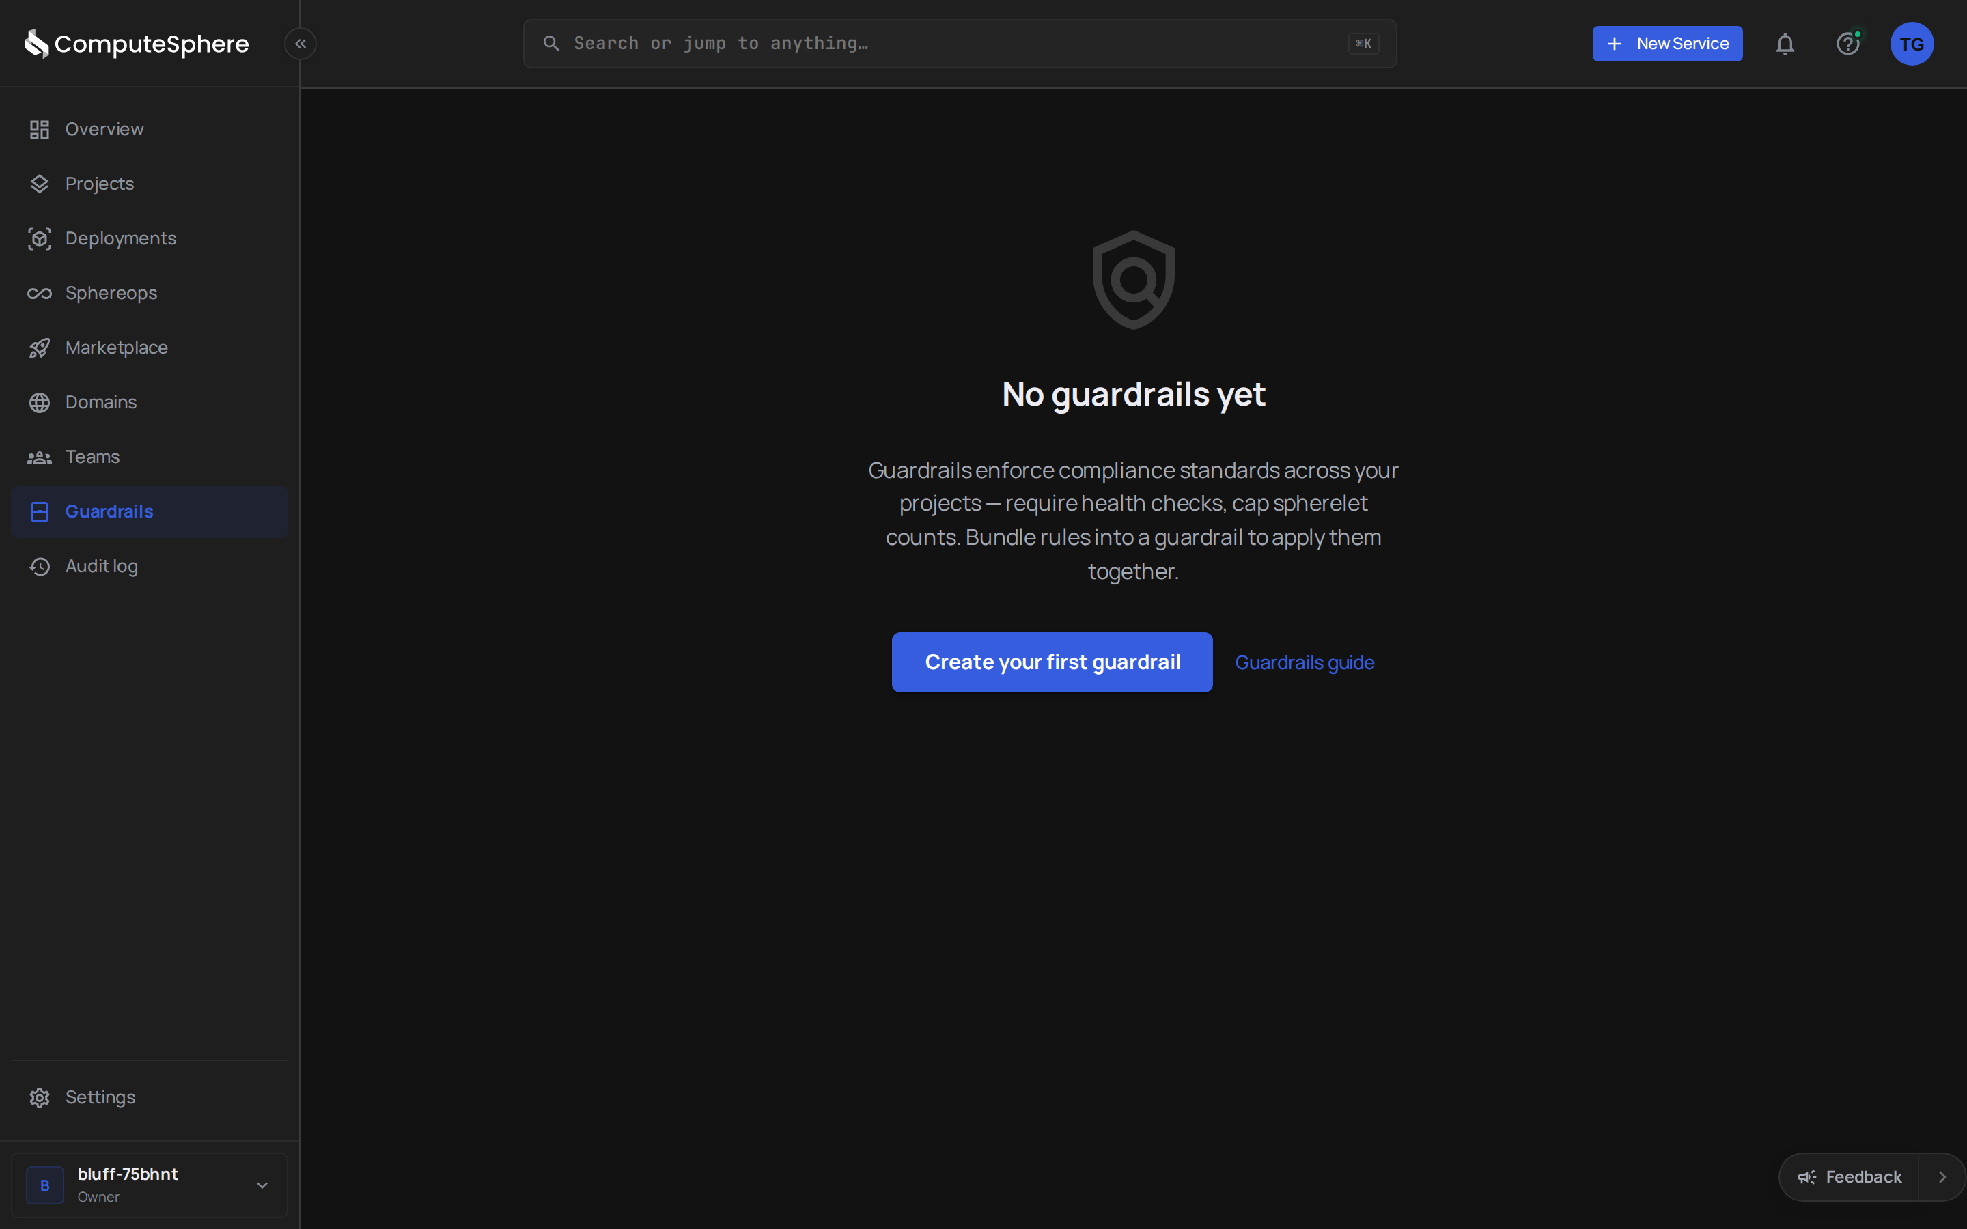Click the Owner role label
The width and height of the screenshot is (1967, 1229).
click(98, 1198)
